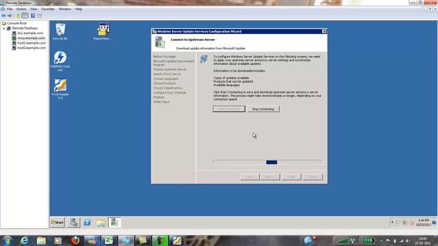This screenshot has height=246, width=438.
Task: Open Server Manager in the remote taskbar
Action: [x=73, y=223]
